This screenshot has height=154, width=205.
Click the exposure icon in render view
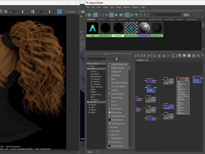tap(6, 12)
